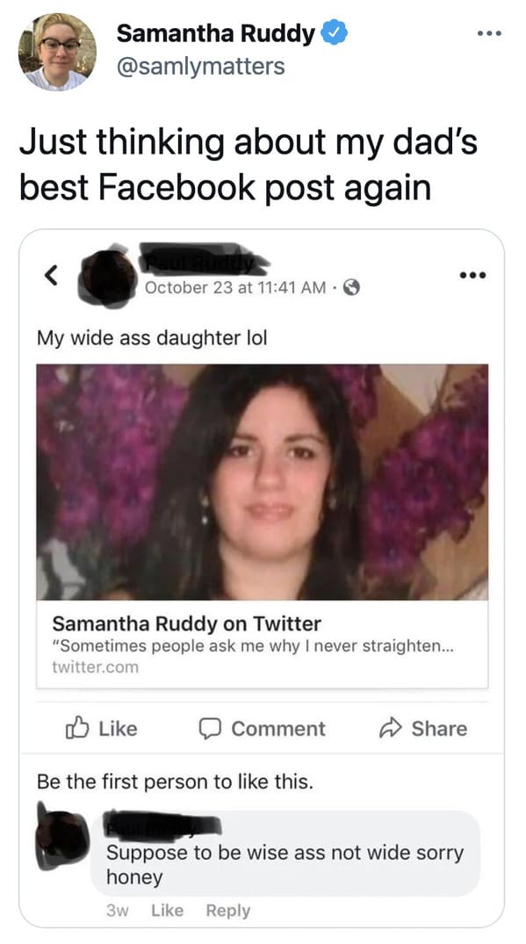Follow the twitter.com domain link
The width and height of the screenshot is (526, 944).
point(95,667)
